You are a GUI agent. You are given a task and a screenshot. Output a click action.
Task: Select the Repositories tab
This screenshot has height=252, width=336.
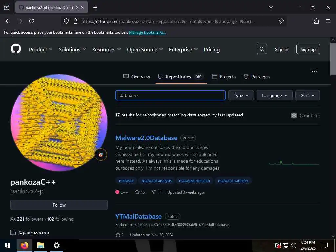[x=181, y=77]
